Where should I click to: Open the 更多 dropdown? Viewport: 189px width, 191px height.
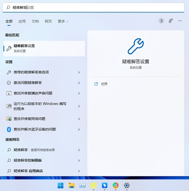pos(63,21)
